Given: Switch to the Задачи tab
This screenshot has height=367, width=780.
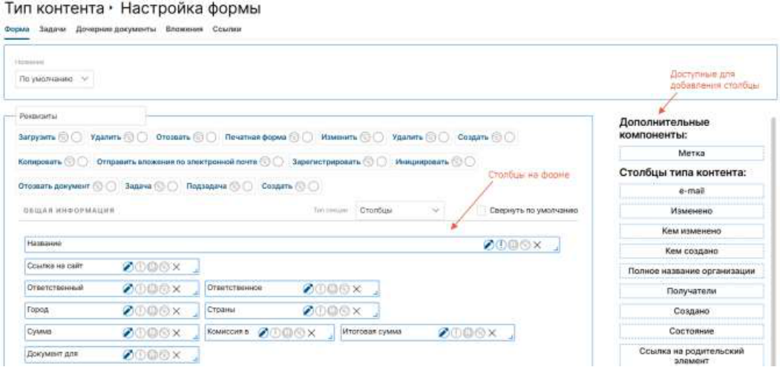Looking at the screenshot, I should [x=52, y=30].
